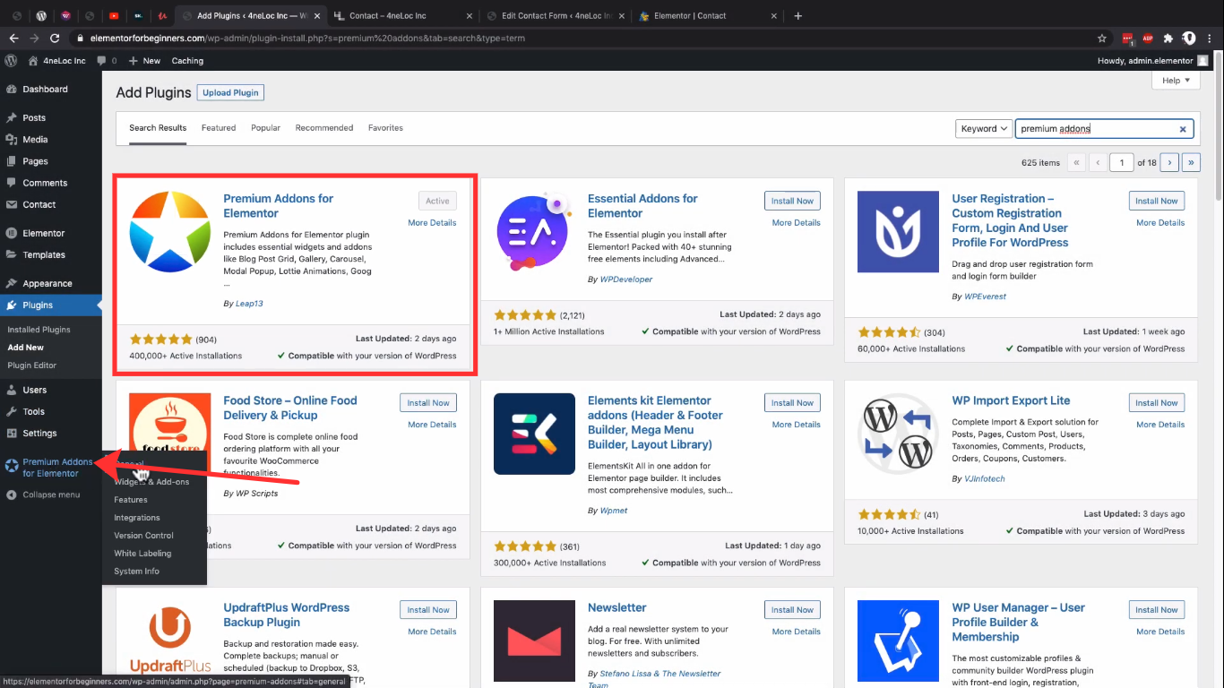1224x688 pixels.
Task: Install Food Store plugin
Action: 428,403
